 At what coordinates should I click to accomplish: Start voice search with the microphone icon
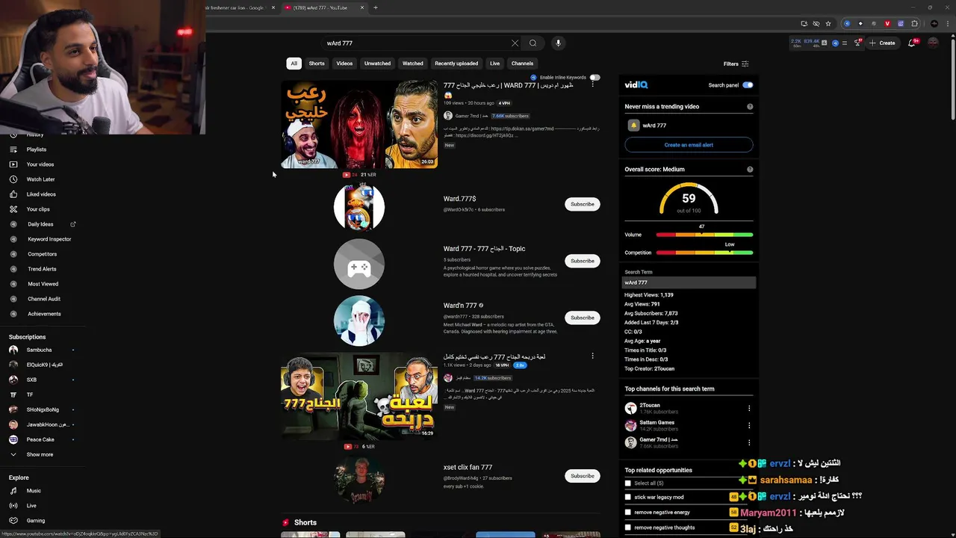click(x=558, y=43)
